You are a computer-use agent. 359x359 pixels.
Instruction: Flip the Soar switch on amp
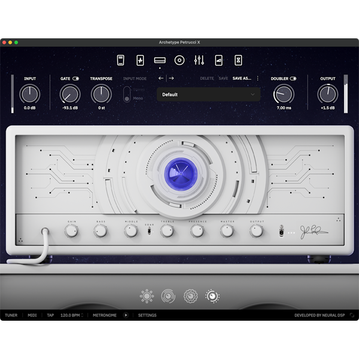click(149, 231)
